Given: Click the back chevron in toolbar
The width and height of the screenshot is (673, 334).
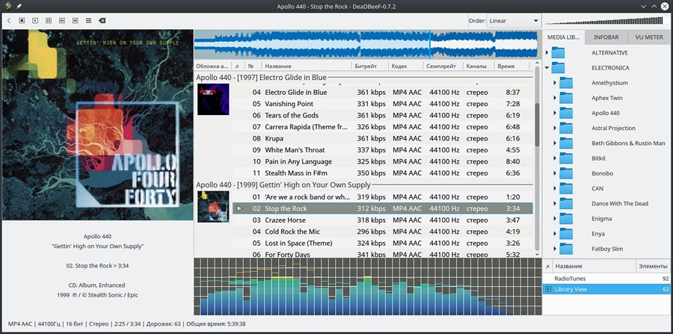Looking at the screenshot, I should pos(9,21).
